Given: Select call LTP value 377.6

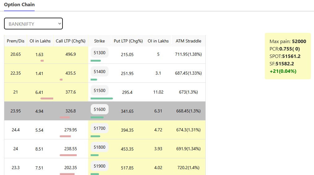Looking at the screenshot, I should pos(71,92).
